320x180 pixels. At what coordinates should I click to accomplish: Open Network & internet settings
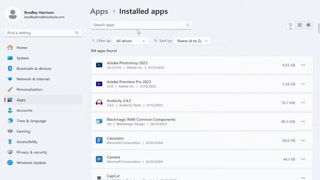[x=43, y=79]
